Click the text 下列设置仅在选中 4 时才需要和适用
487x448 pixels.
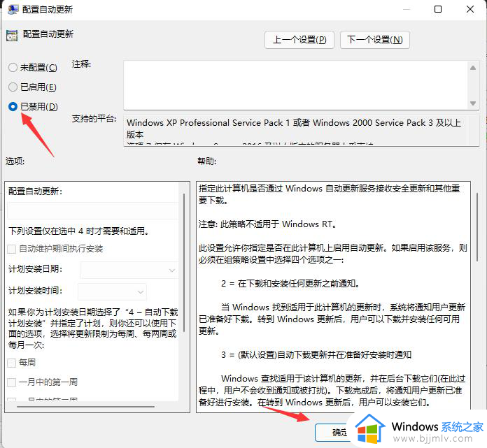(79, 231)
